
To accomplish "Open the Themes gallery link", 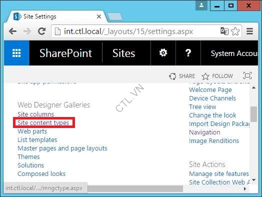I will (x=28, y=156).
